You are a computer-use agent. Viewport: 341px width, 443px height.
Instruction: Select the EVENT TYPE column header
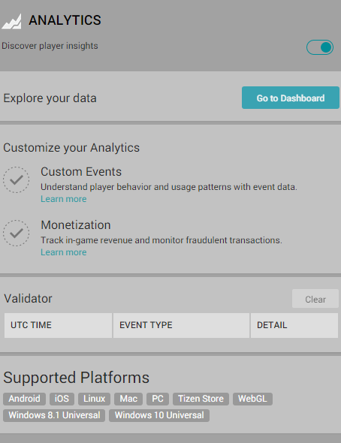[x=181, y=325]
